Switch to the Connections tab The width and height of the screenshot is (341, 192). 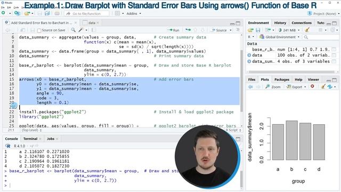point(302,23)
